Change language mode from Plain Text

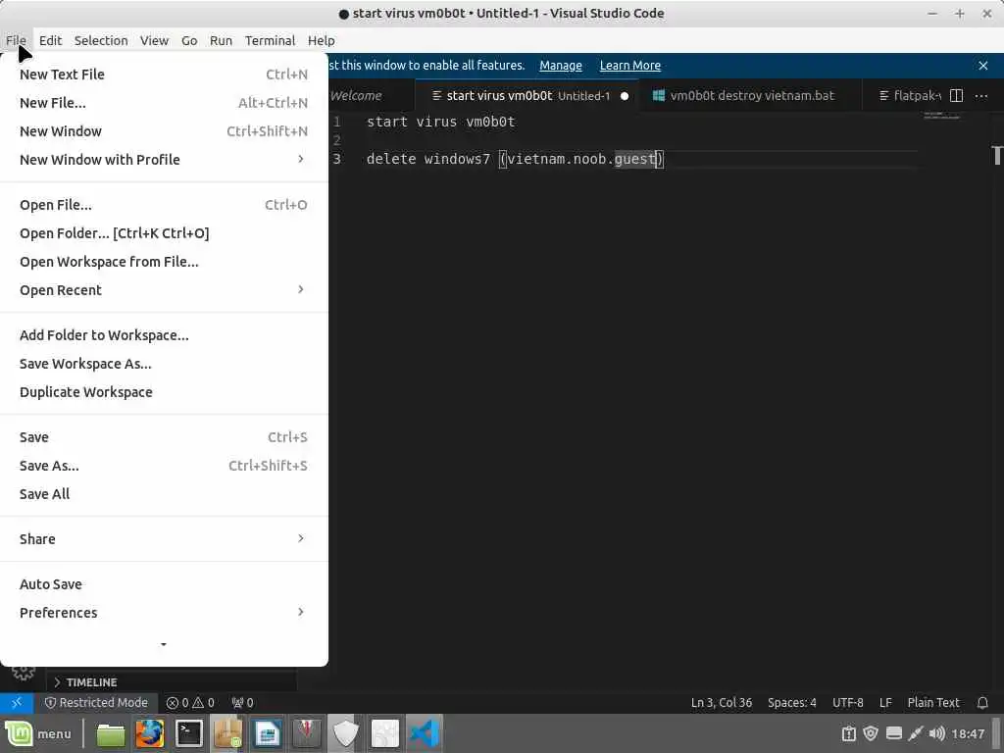click(x=933, y=702)
